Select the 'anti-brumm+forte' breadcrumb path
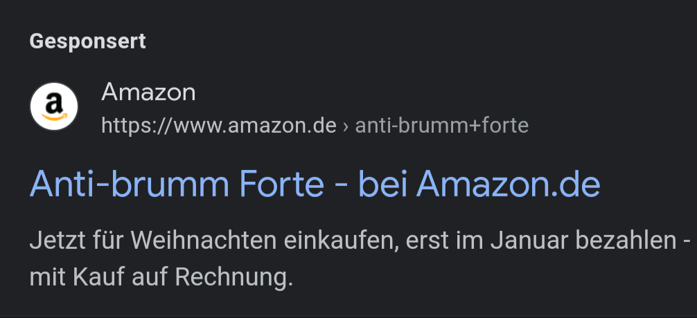 click(x=442, y=126)
